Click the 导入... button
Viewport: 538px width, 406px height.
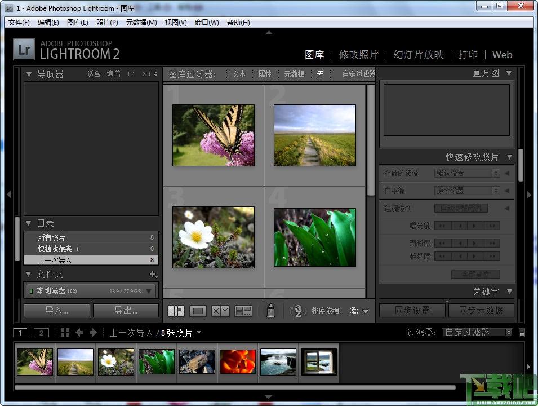57,310
